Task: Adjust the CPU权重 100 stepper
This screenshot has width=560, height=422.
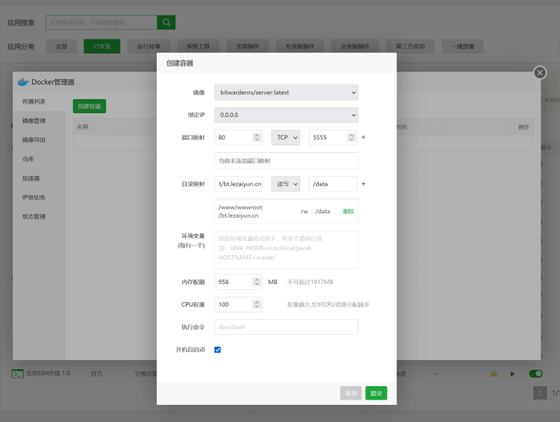Action: pyautogui.click(x=256, y=304)
